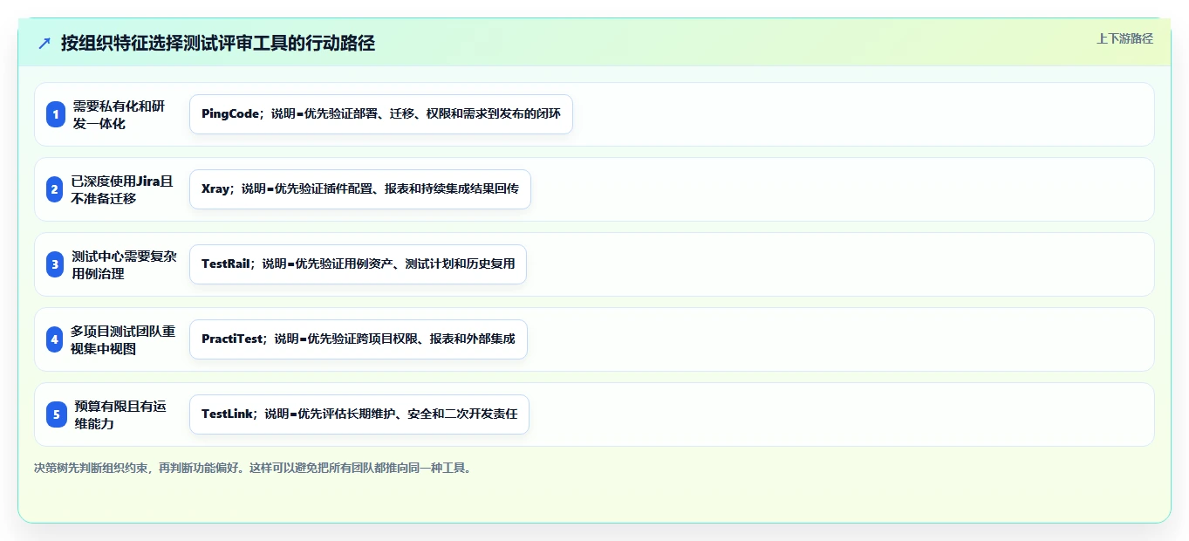Click the arrow icon beside the title
Viewport: 1189px width, 541px height.
(44, 43)
